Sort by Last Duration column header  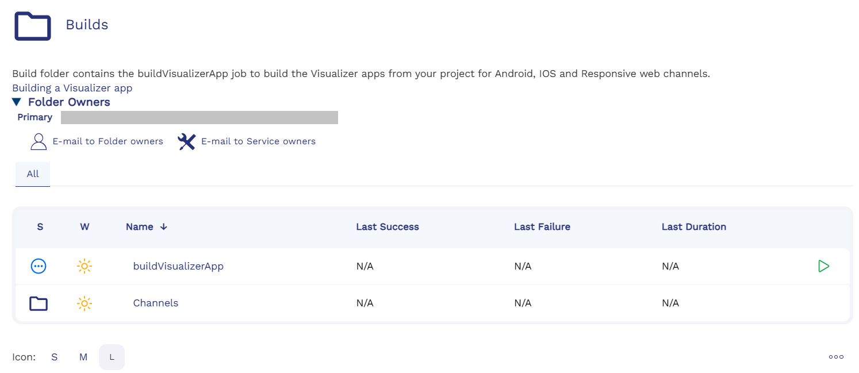click(x=693, y=227)
